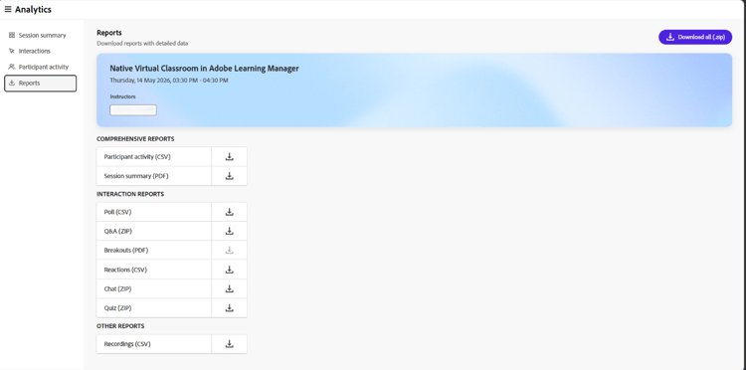Click the Download all (.zip) button
The height and width of the screenshot is (370, 746).
click(695, 37)
